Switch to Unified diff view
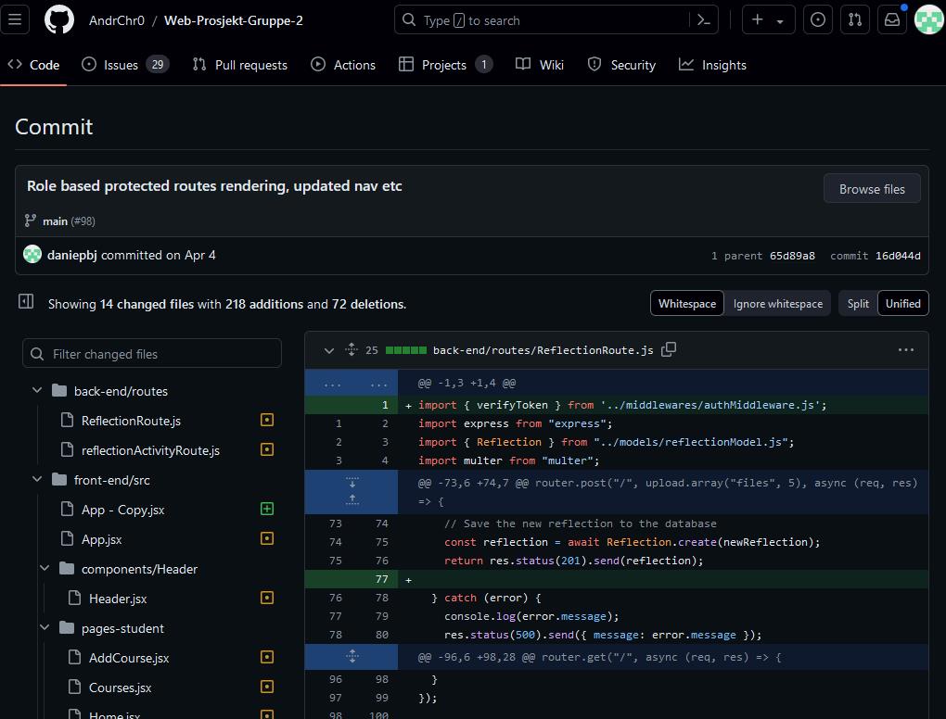 902,304
